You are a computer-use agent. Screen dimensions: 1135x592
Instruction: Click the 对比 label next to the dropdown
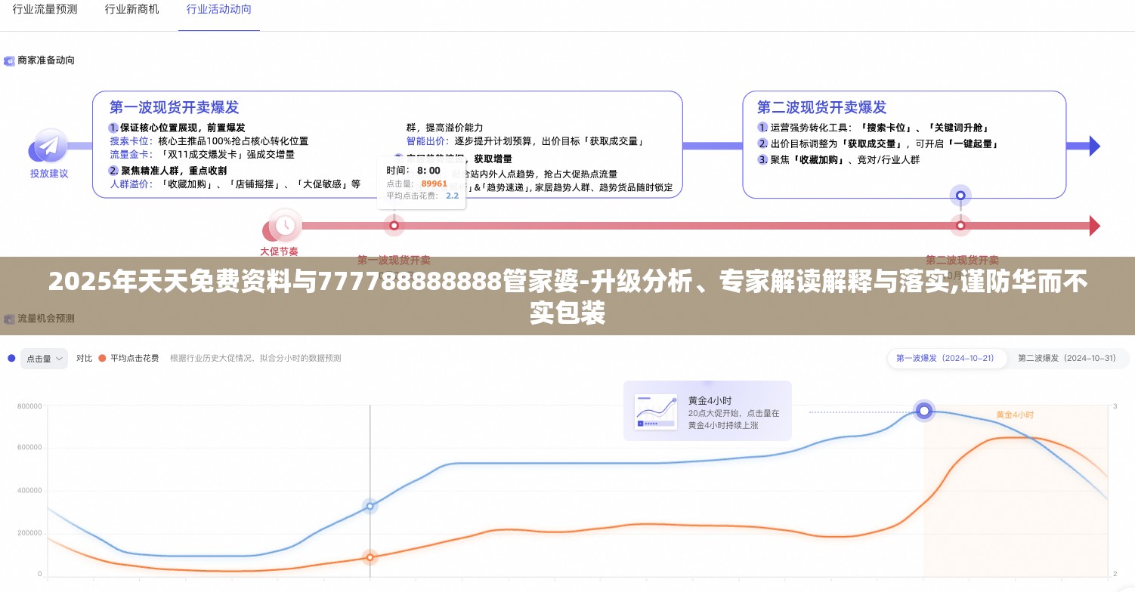84,359
